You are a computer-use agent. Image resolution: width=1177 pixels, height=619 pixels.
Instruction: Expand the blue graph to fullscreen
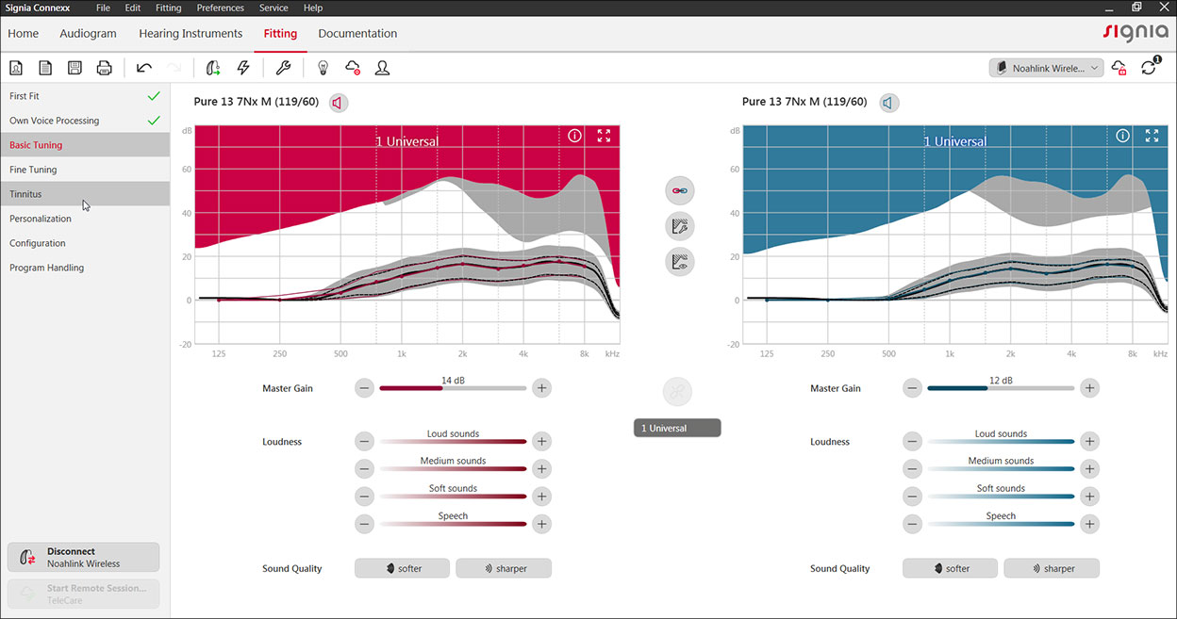click(1152, 136)
